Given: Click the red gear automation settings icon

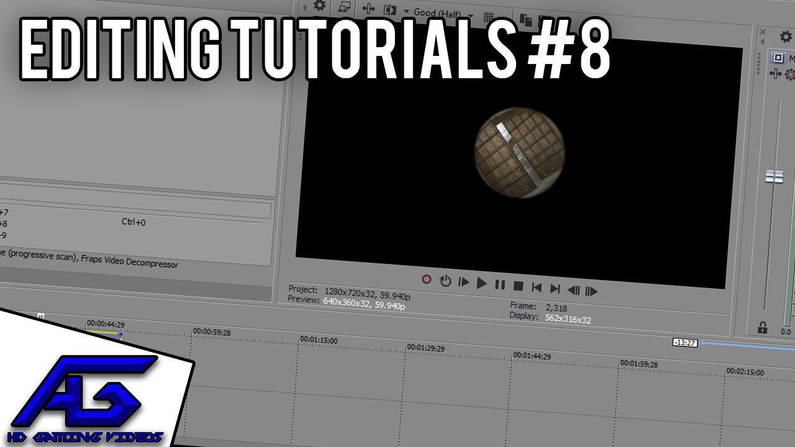Looking at the screenshot, I should click(790, 75).
